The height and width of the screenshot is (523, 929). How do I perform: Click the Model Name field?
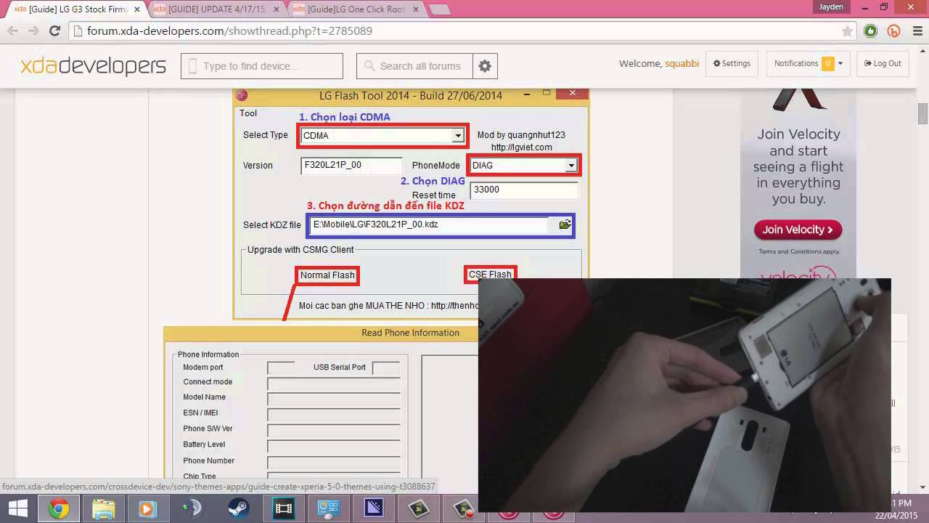(x=334, y=398)
